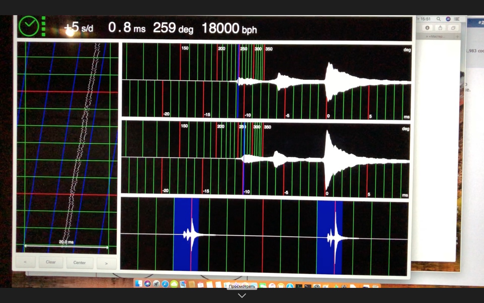Screen dimensions: 484x303
Task: Click Safari's share button
Action: [440, 28]
